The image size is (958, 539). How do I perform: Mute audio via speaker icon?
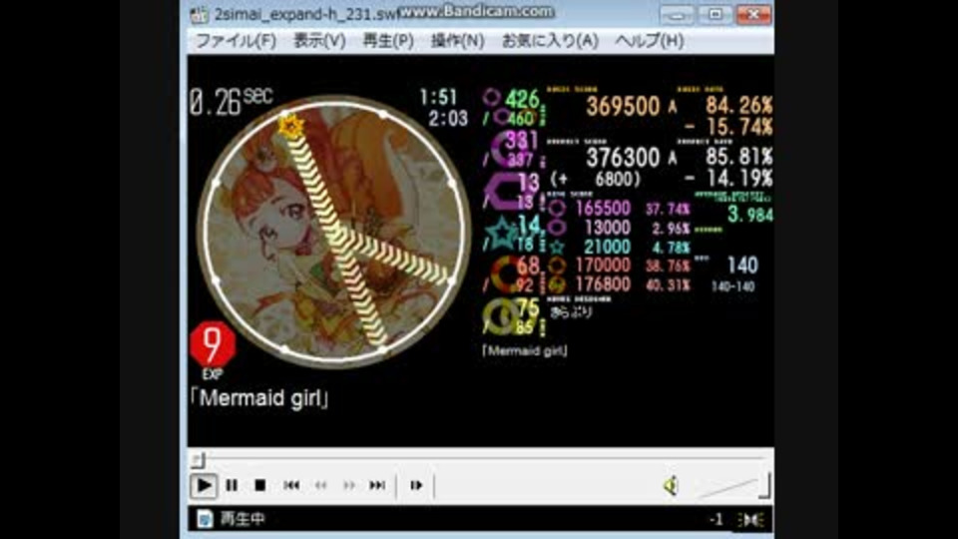(671, 486)
